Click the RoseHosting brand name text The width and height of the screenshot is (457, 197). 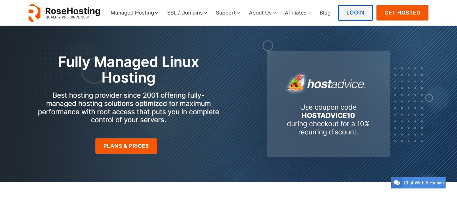click(x=73, y=11)
